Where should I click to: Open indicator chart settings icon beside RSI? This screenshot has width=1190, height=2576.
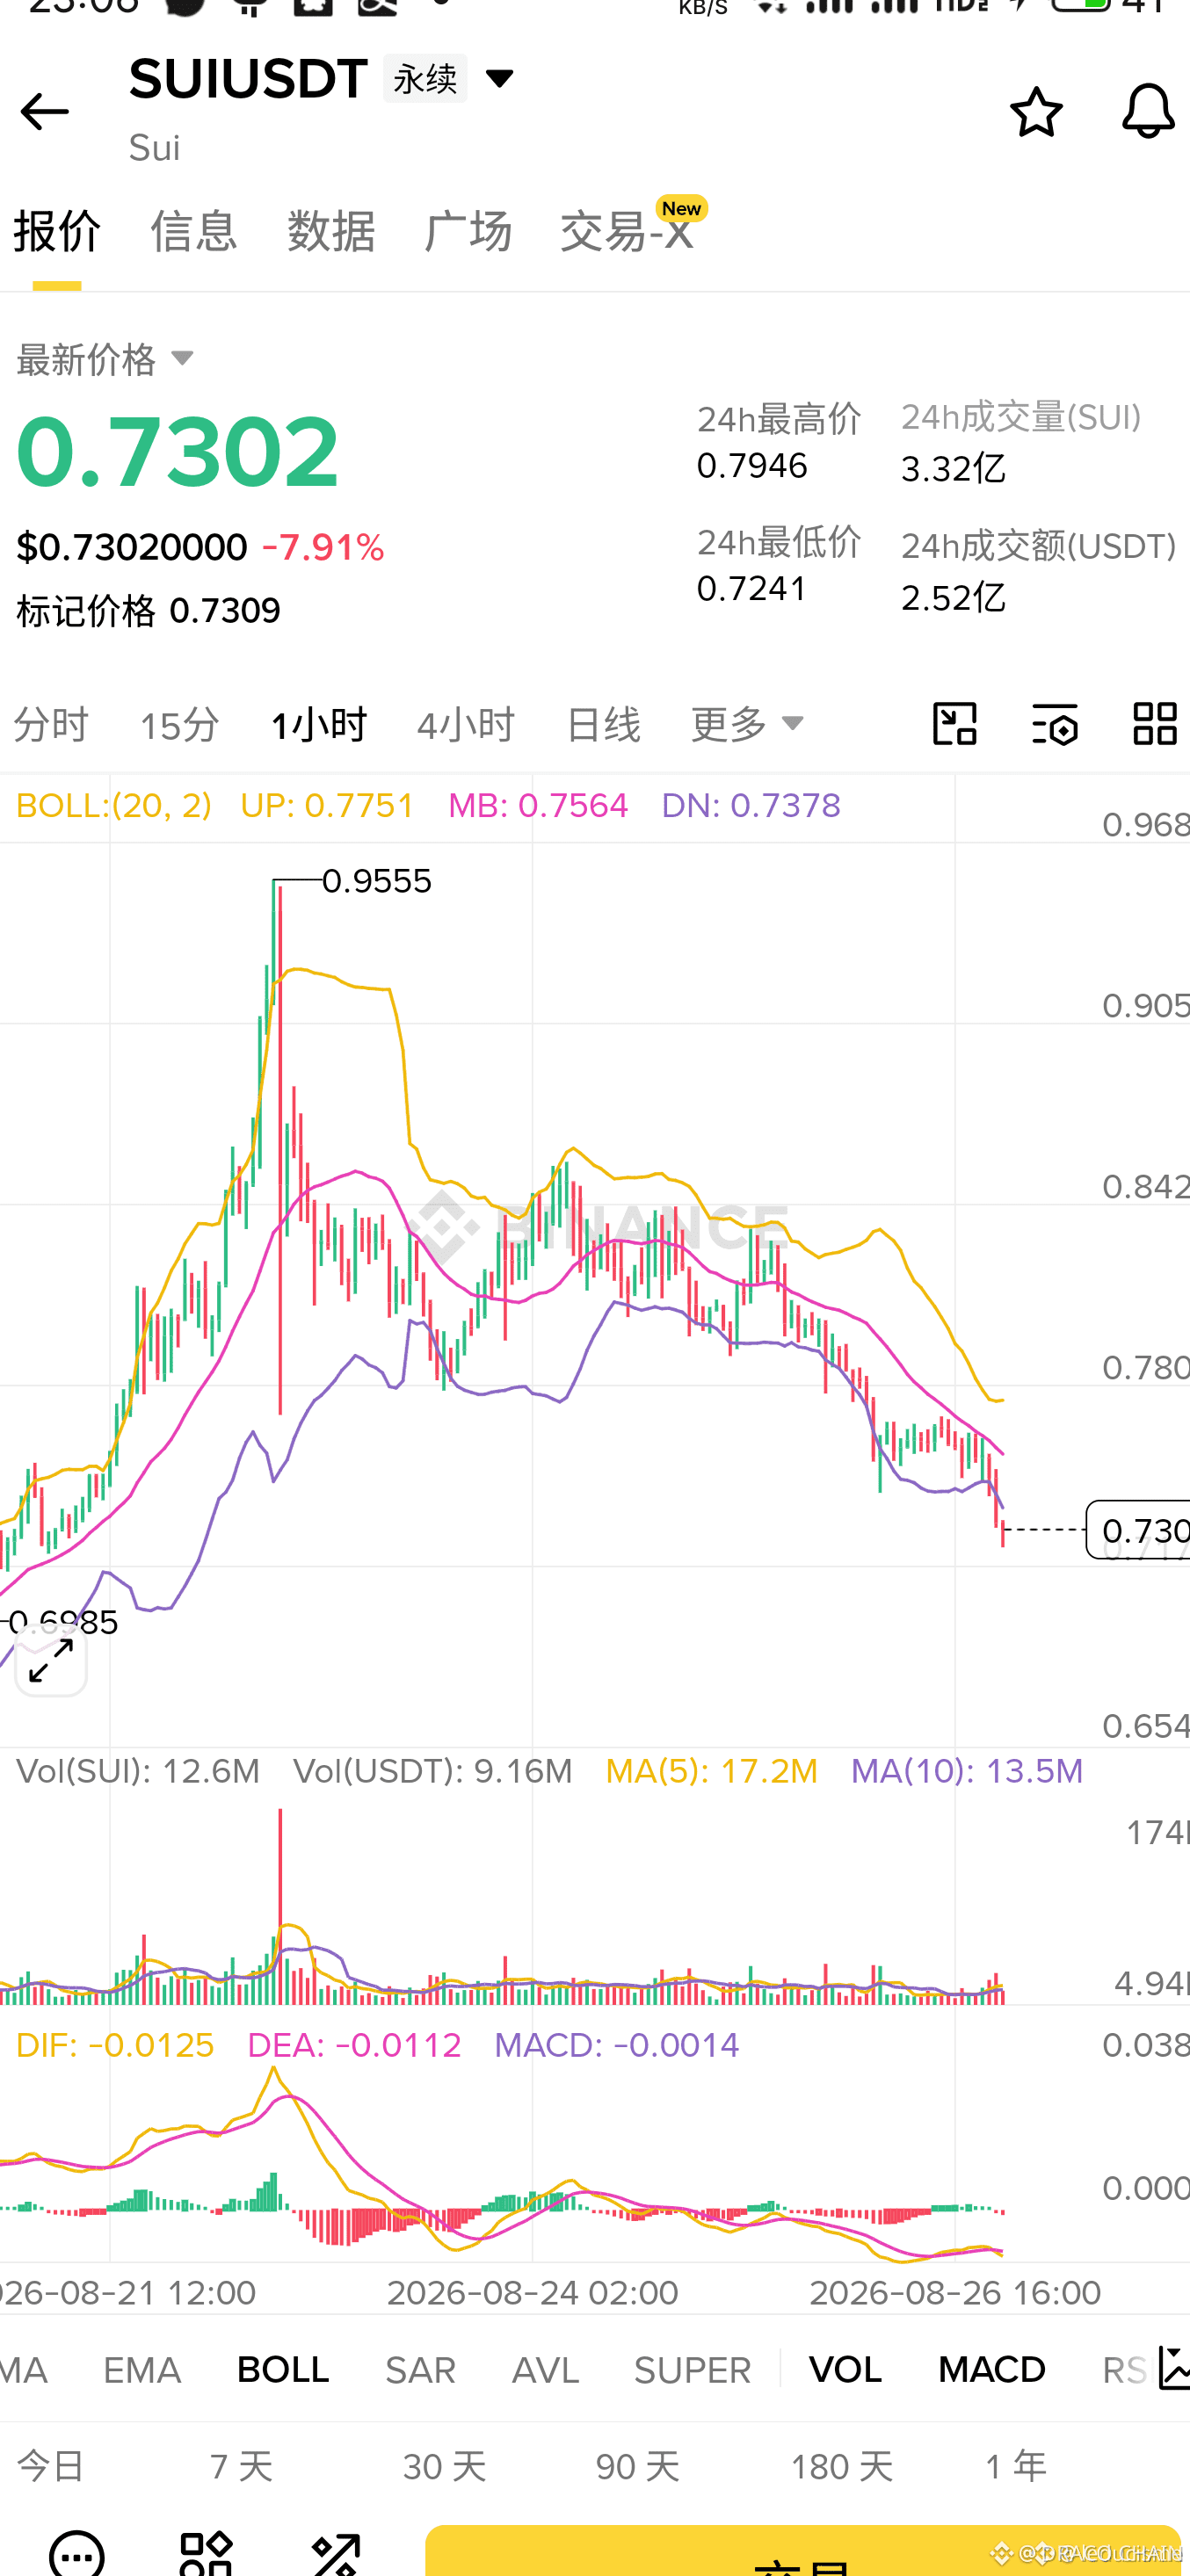(x=1173, y=2368)
